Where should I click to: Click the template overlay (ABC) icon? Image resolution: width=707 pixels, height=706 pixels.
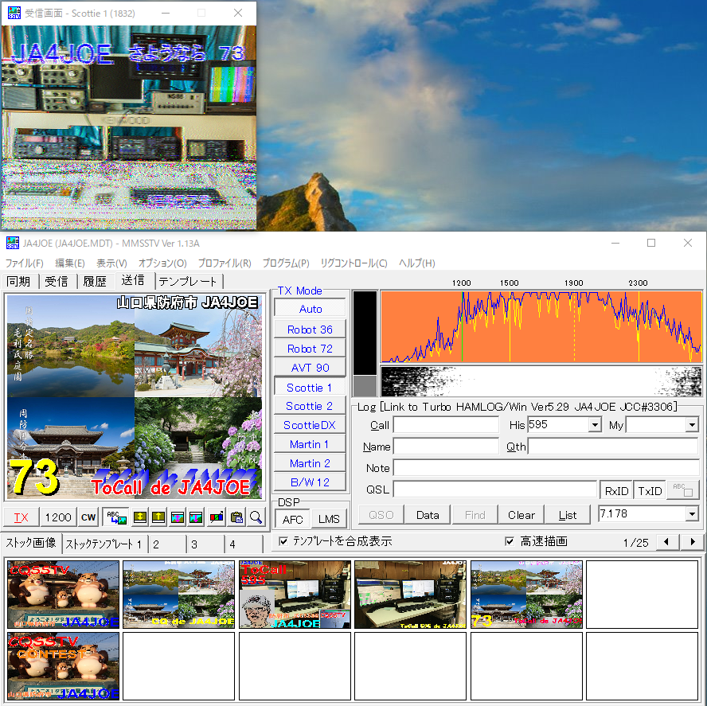[x=116, y=517]
